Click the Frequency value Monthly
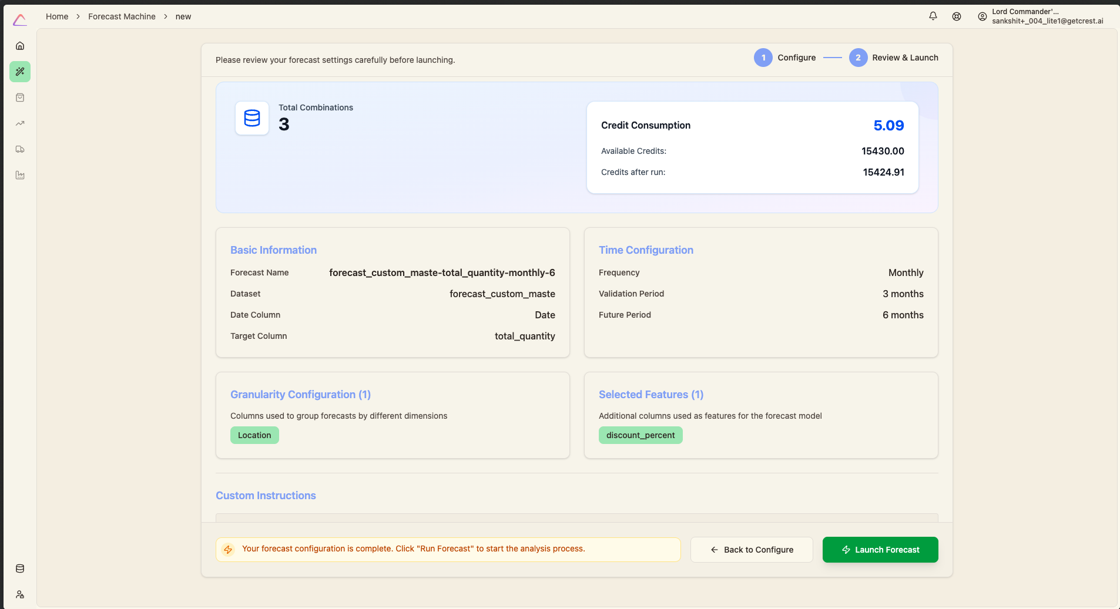The width and height of the screenshot is (1120, 609). click(x=906, y=272)
